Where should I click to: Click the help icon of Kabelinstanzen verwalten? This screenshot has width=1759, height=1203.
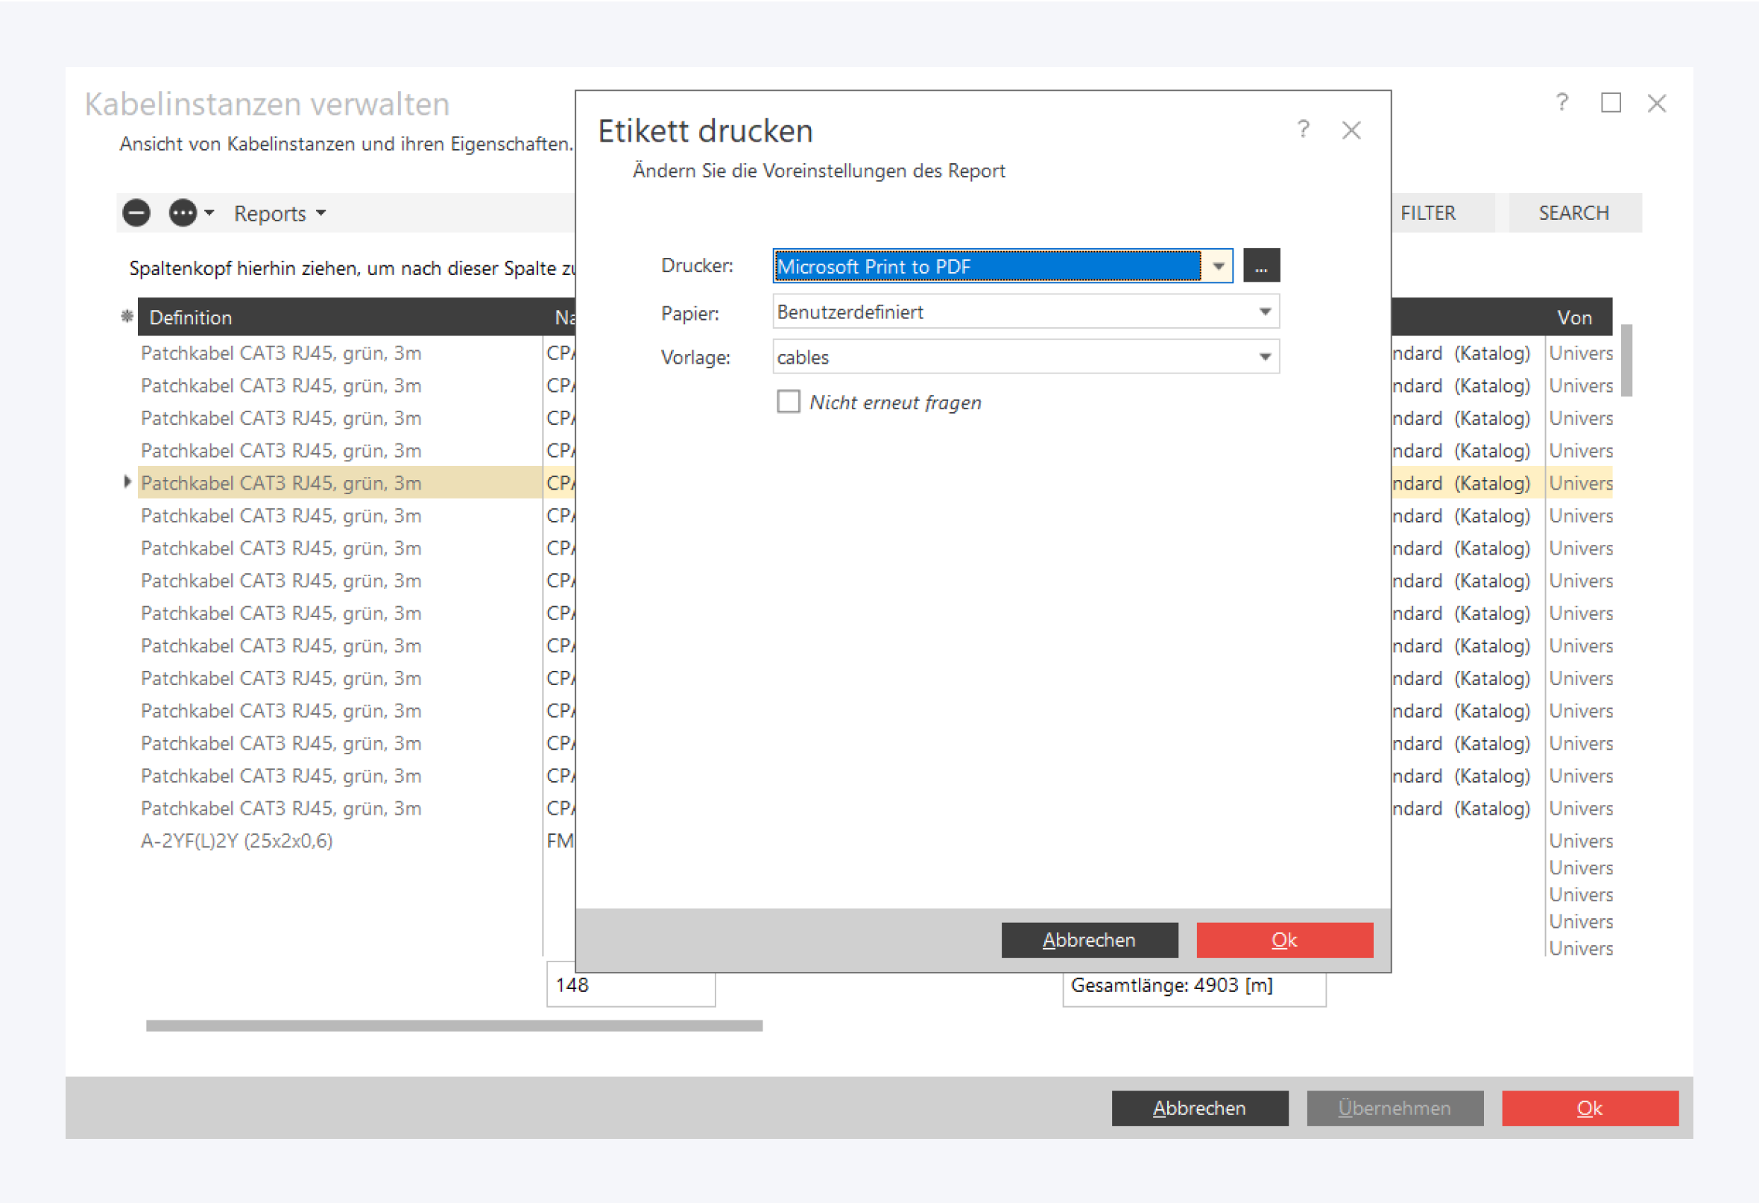coord(1562,103)
